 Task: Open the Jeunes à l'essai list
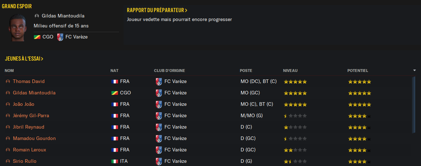click(24, 59)
